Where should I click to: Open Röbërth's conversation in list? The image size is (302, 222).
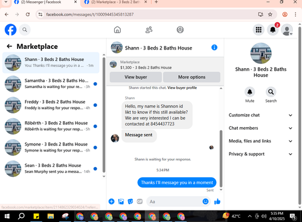51,126
